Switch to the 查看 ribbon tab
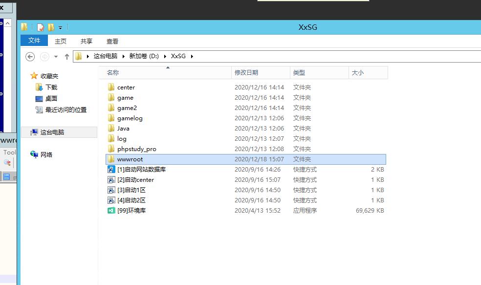Screen dimensions: 481x285 pyautogui.click(x=112, y=41)
